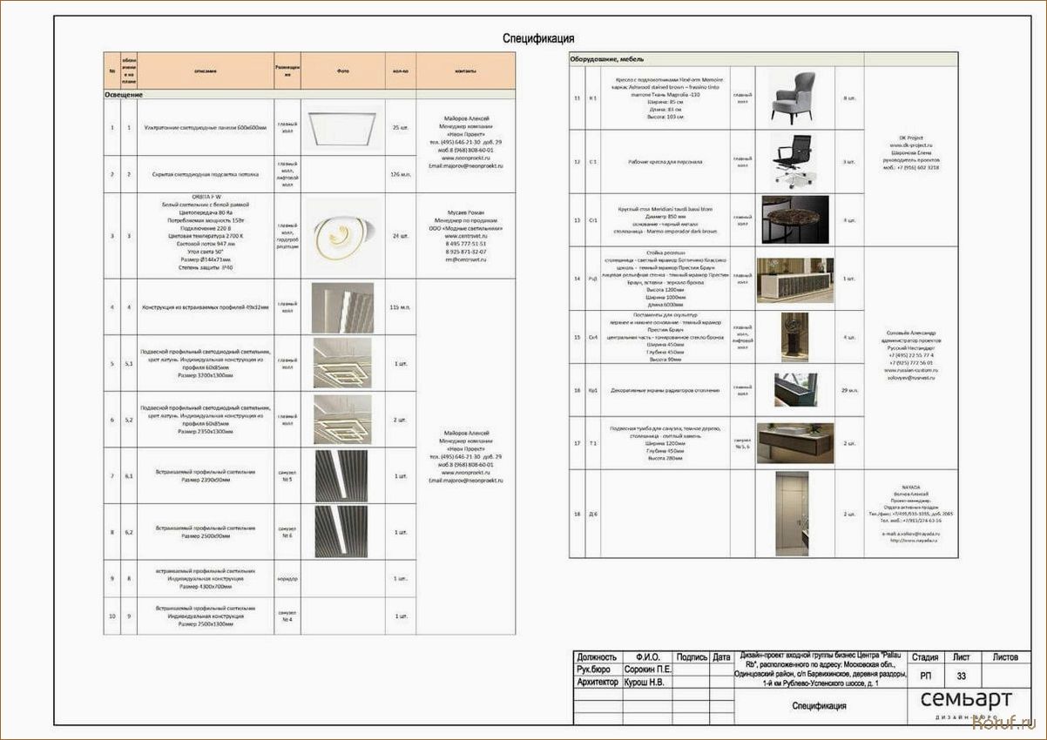Click the "Мусаев Роман" contact name
The image size is (1047, 740).
tap(465, 212)
